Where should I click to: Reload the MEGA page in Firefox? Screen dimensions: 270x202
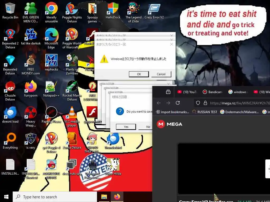tap(178, 103)
